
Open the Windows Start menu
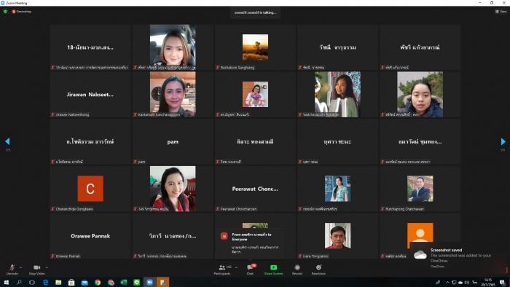click(6, 283)
